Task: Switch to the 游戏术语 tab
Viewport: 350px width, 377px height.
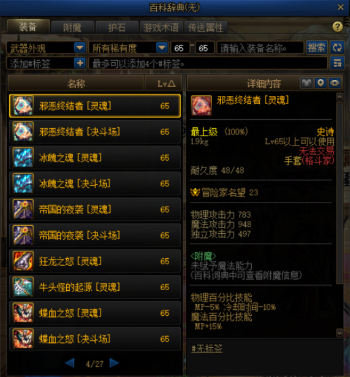Action: 161,28
